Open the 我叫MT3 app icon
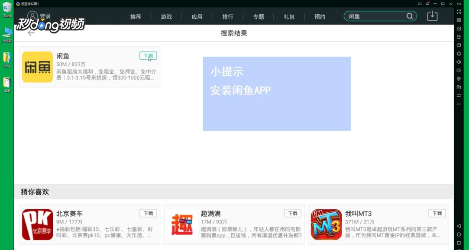The height and width of the screenshot is (250, 469). pyautogui.click(x=326, y=224)
